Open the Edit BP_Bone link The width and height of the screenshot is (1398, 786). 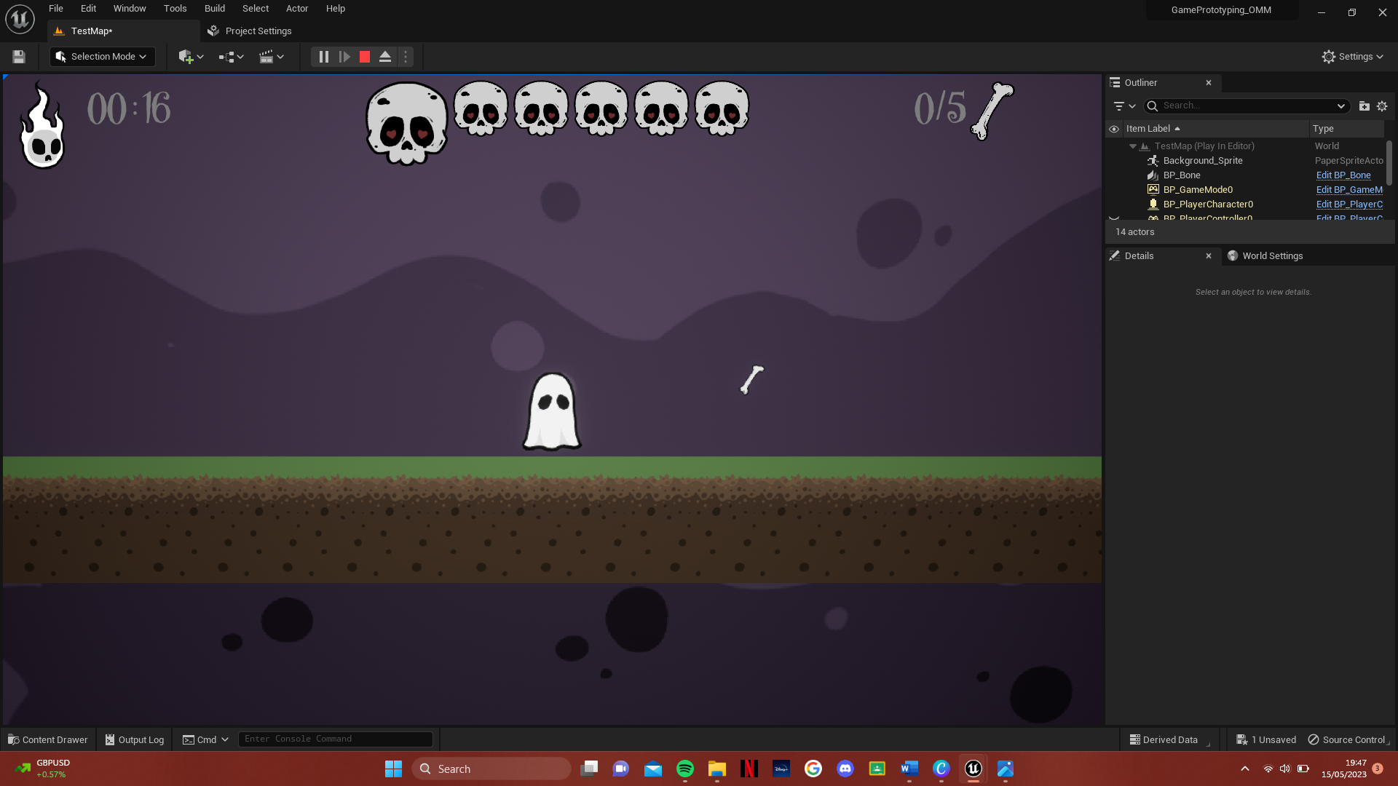[1343, 175]
